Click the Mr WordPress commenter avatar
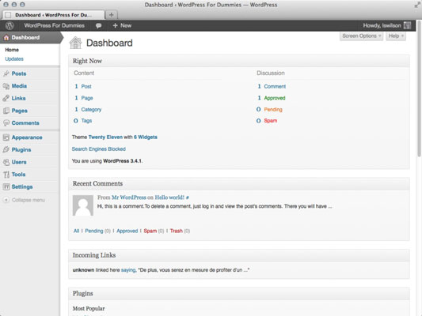422x316 pixels. click(x=83, y=205)
